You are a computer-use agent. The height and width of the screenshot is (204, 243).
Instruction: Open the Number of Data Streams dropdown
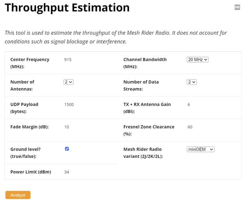[192, 82]
